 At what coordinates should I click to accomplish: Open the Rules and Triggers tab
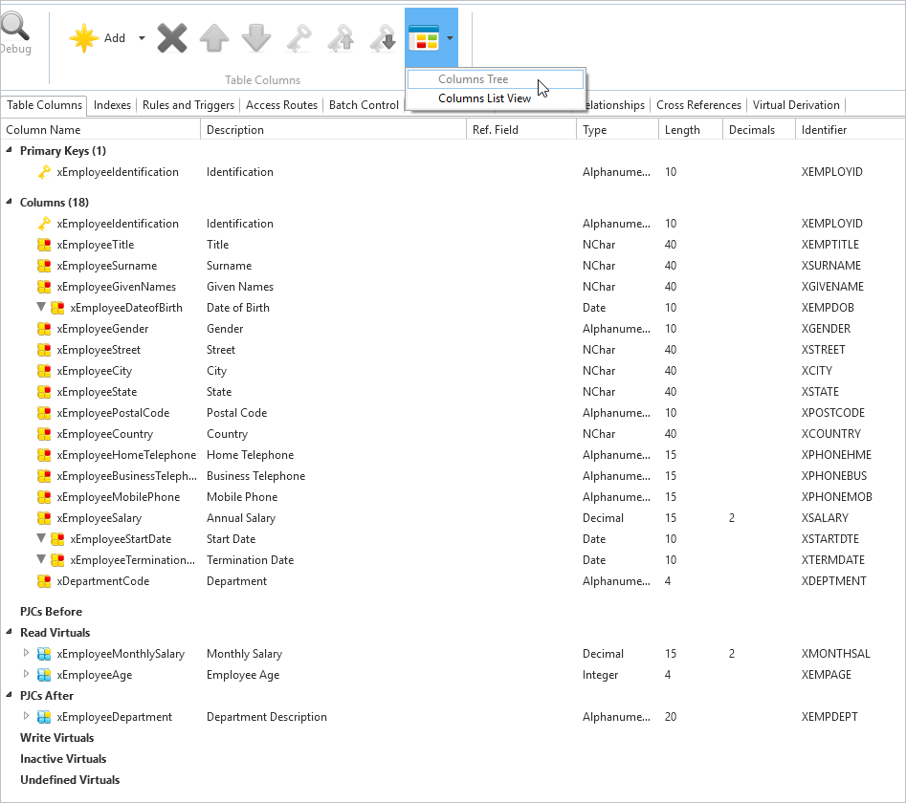pyautogui.click(x=188, y=105)
